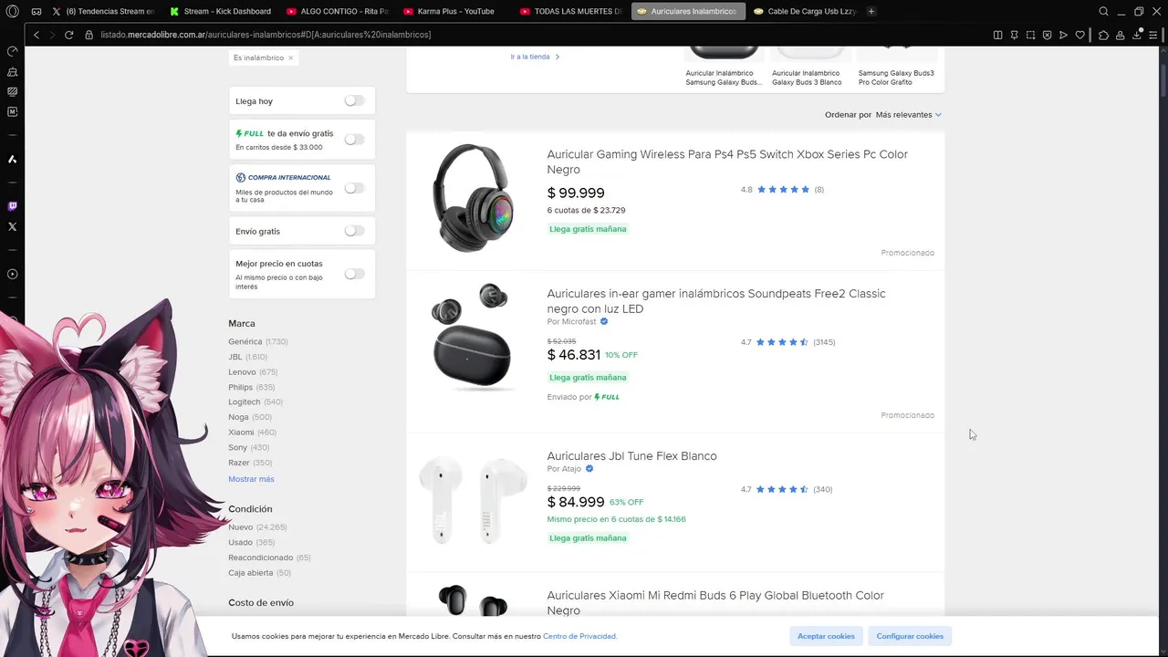1168x657 pixels.
Task: Open Xiaomi Mi Redmi Buds 6 title
Action: pyautogui.click(x=715, y=603)
